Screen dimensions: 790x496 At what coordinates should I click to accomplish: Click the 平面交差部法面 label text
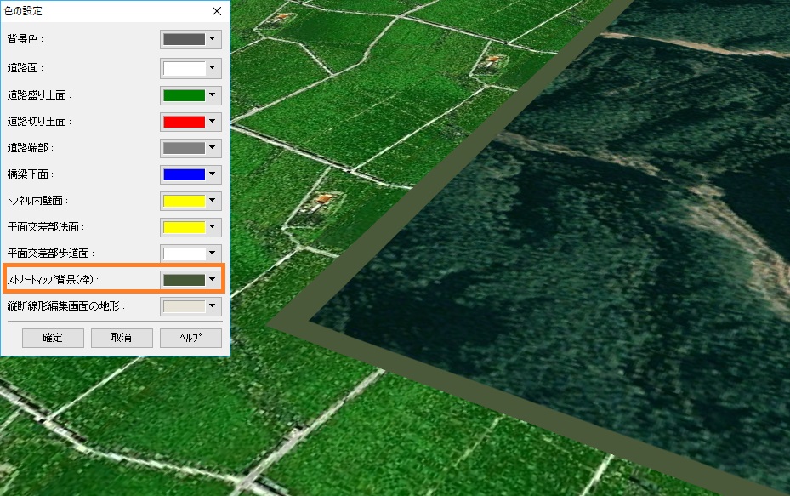[46, 227]
